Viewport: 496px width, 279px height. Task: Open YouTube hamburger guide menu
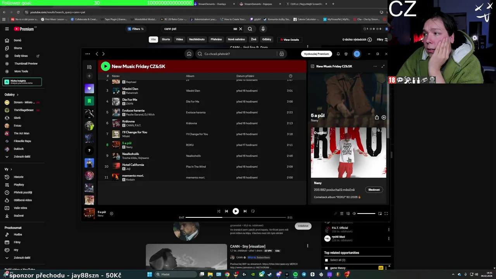(7, 29)
